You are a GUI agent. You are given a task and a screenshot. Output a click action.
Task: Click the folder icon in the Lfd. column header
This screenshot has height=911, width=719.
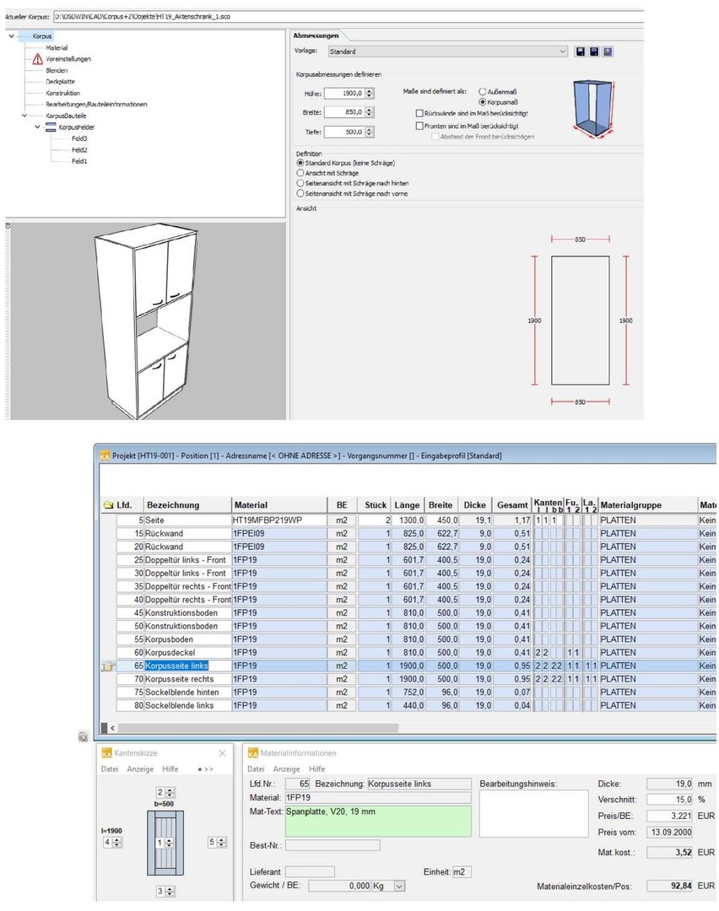coord(108,505)
